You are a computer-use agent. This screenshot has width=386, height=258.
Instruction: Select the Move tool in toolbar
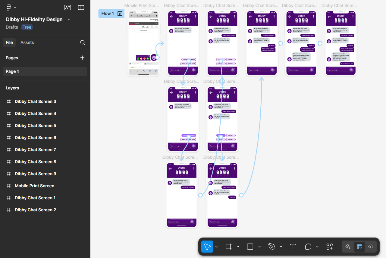[207, 247]
